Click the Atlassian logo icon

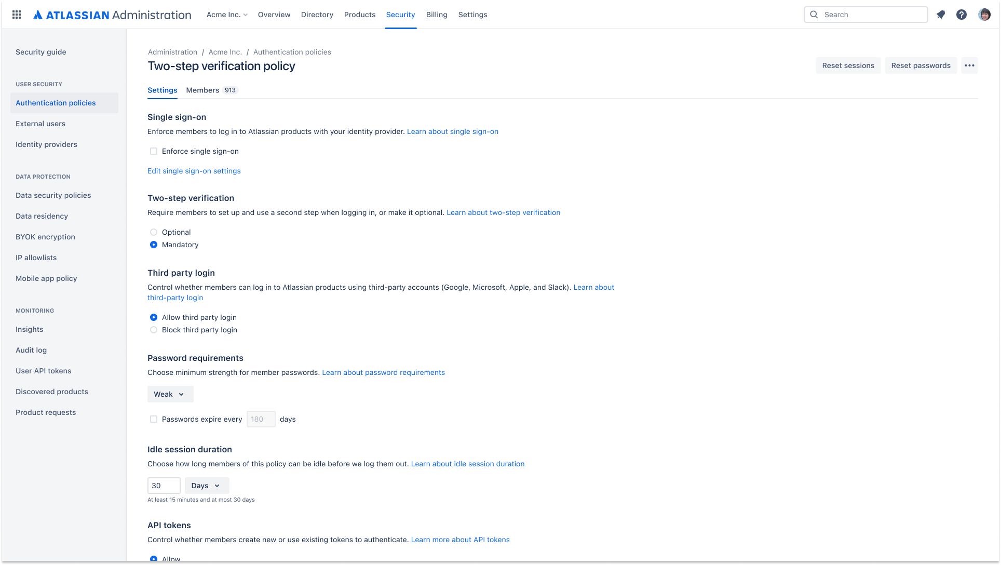38,15
